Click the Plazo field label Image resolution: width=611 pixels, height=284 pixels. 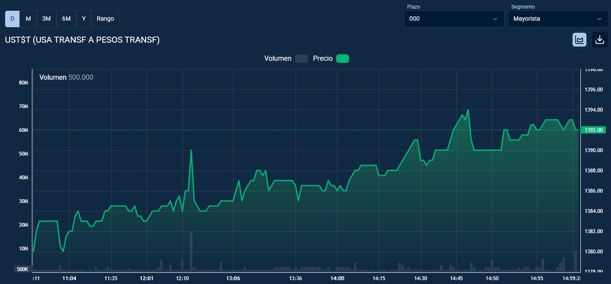[414, 7]
